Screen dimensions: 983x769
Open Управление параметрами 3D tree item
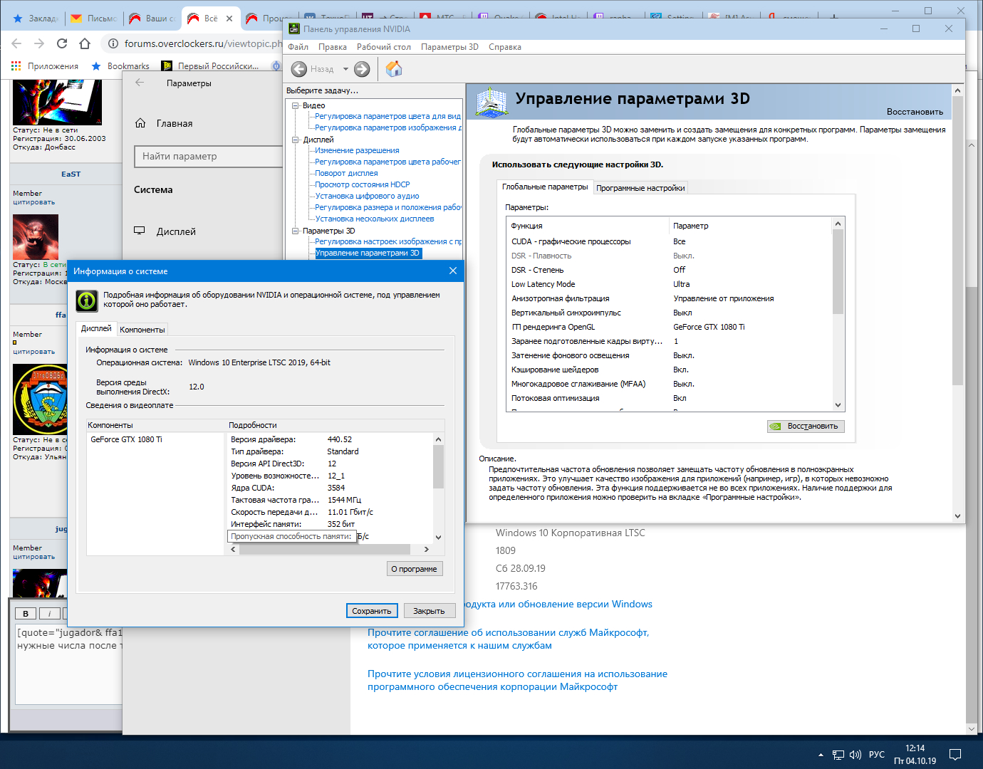[368, 253]
